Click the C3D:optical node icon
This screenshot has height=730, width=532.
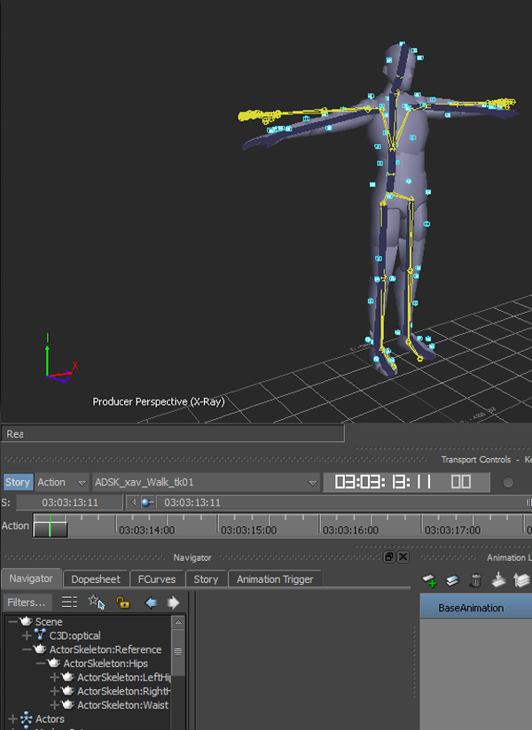[40, 635]
